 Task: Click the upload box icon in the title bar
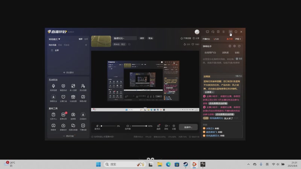(218, 32)
